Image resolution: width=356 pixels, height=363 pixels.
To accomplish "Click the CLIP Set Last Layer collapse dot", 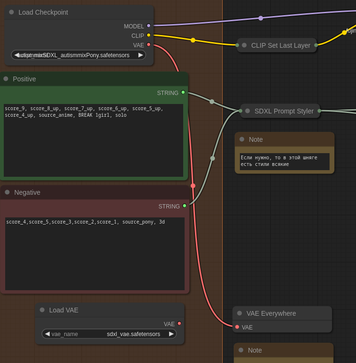I will [x=244, y=45].
